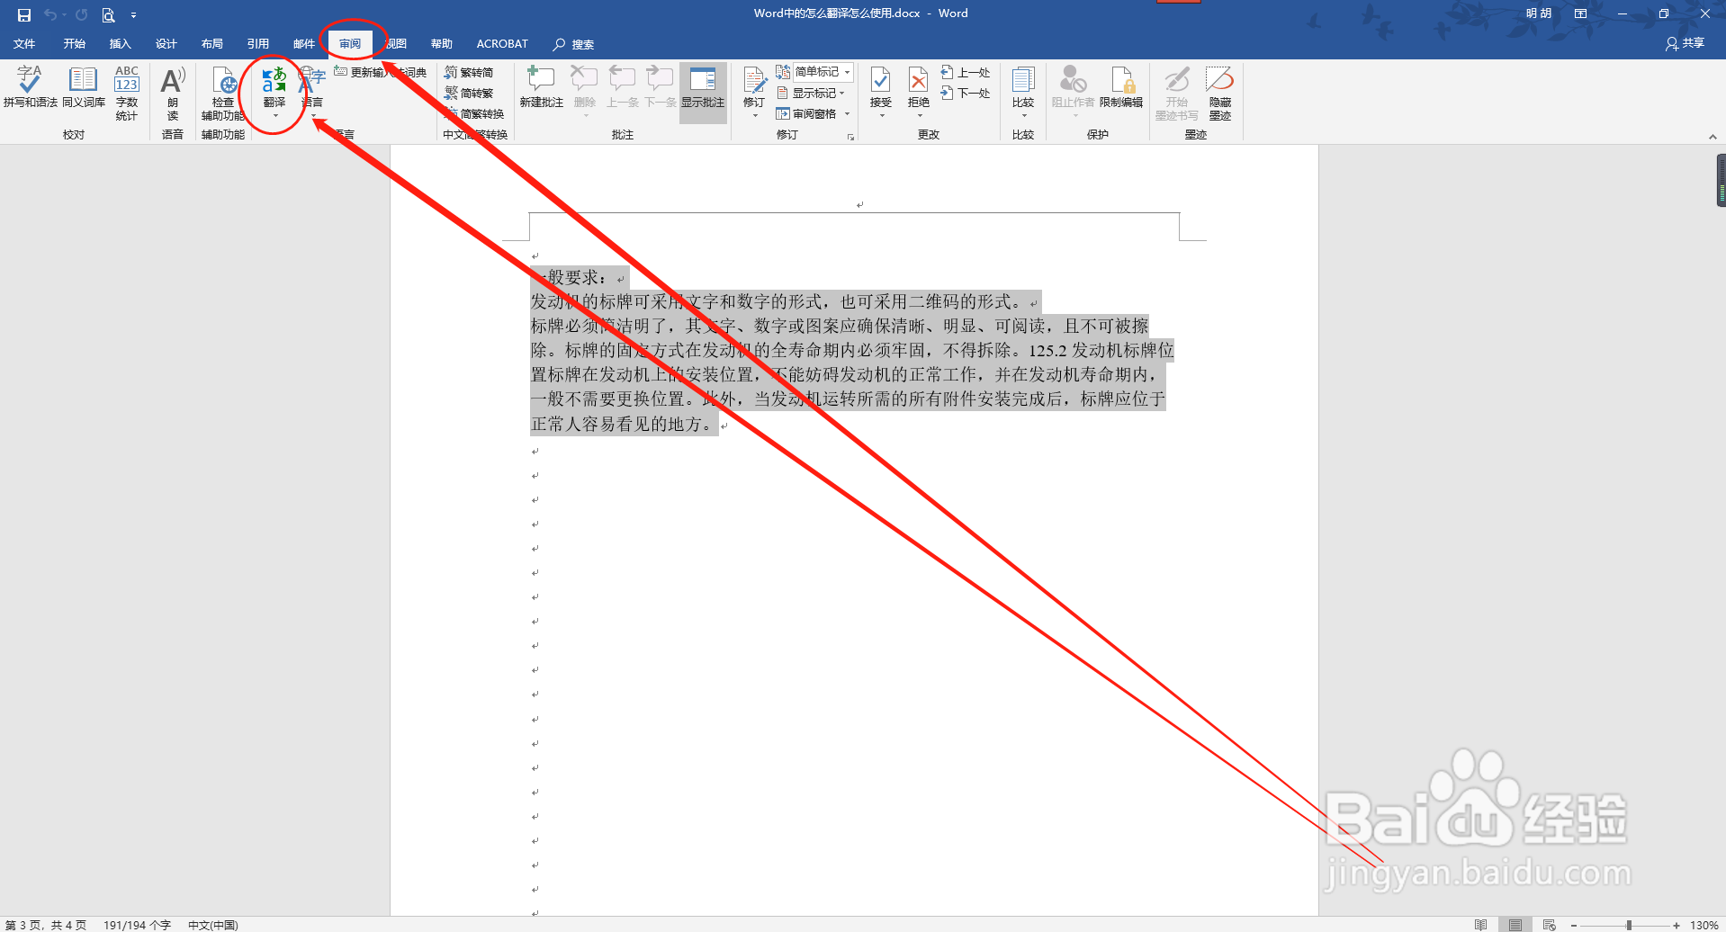1726x932 pixels.
Task: Click page indicator 第 3 页，共 4 页
Action: (46, 925)
